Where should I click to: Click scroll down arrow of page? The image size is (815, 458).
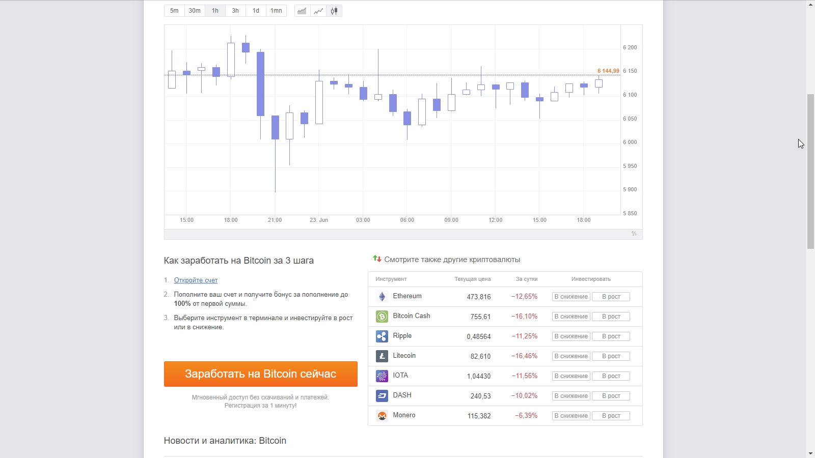click(810, 453)
